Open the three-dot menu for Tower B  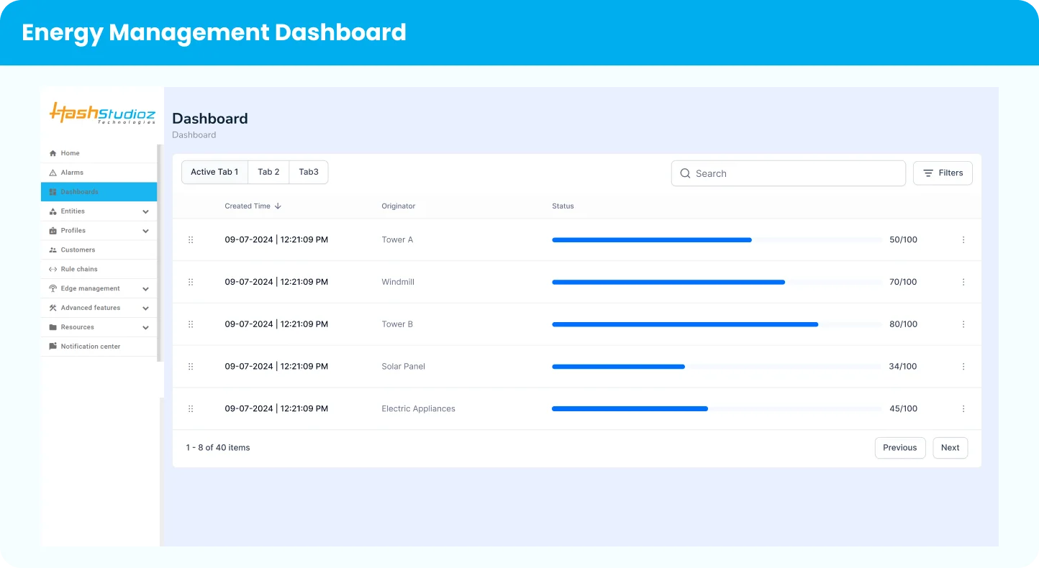(963, 324)
